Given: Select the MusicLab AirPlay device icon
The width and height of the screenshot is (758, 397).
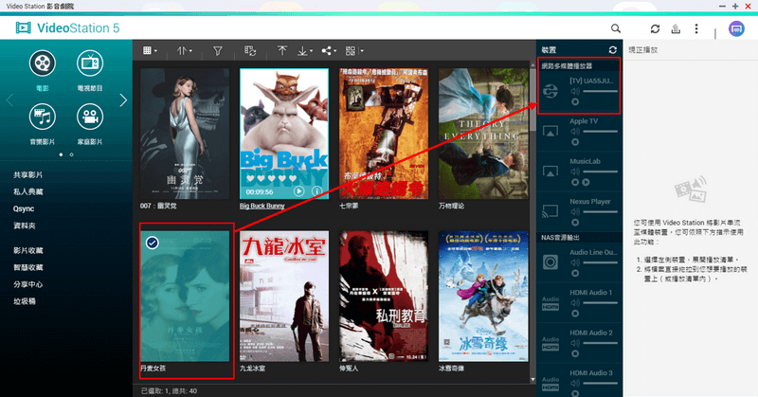Looking at the screenshot, I should coord(550,171).
